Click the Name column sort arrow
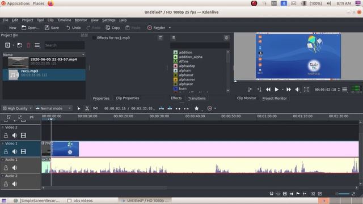The width and height of the screenshot is (363, 204). [83, 54]
